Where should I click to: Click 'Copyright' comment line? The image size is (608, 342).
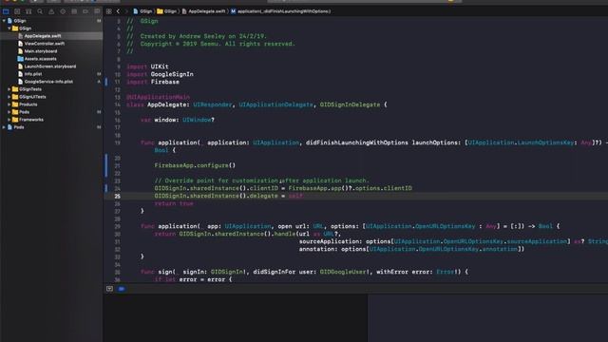[211, 44]
